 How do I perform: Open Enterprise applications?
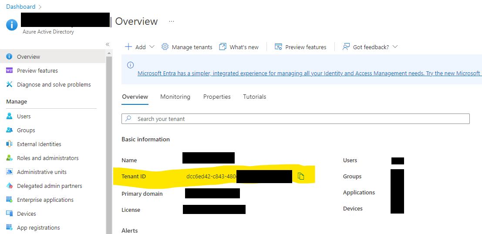point(45,200)
